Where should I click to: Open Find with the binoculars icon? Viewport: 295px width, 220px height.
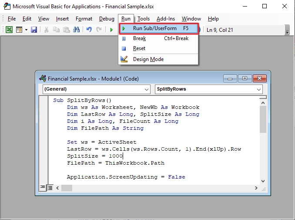click(77, 30)
